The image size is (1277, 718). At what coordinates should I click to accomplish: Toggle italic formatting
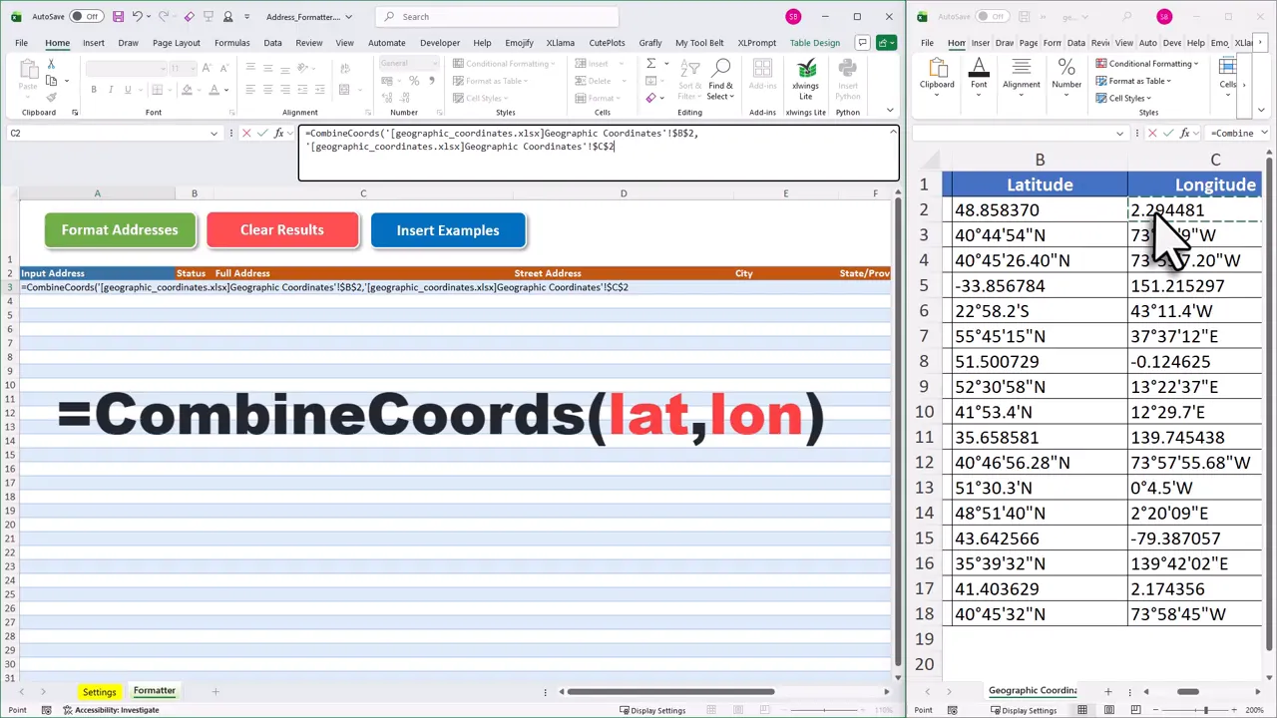pos(111,90)
